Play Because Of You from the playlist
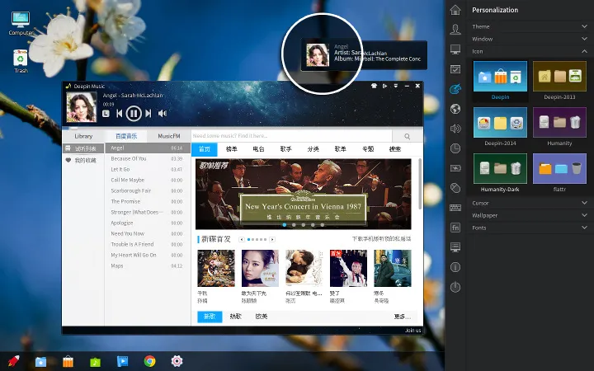 pyautogui.click(x=148, y=158)
